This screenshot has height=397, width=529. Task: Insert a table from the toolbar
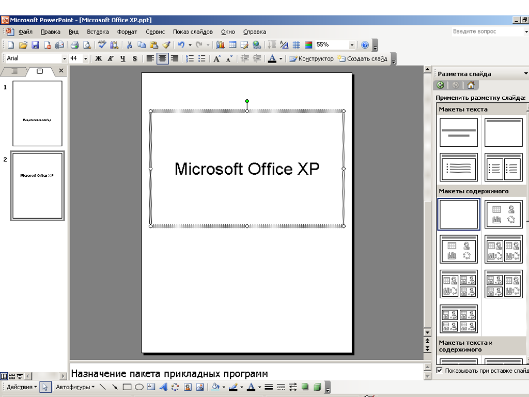(x=232, y=45)
